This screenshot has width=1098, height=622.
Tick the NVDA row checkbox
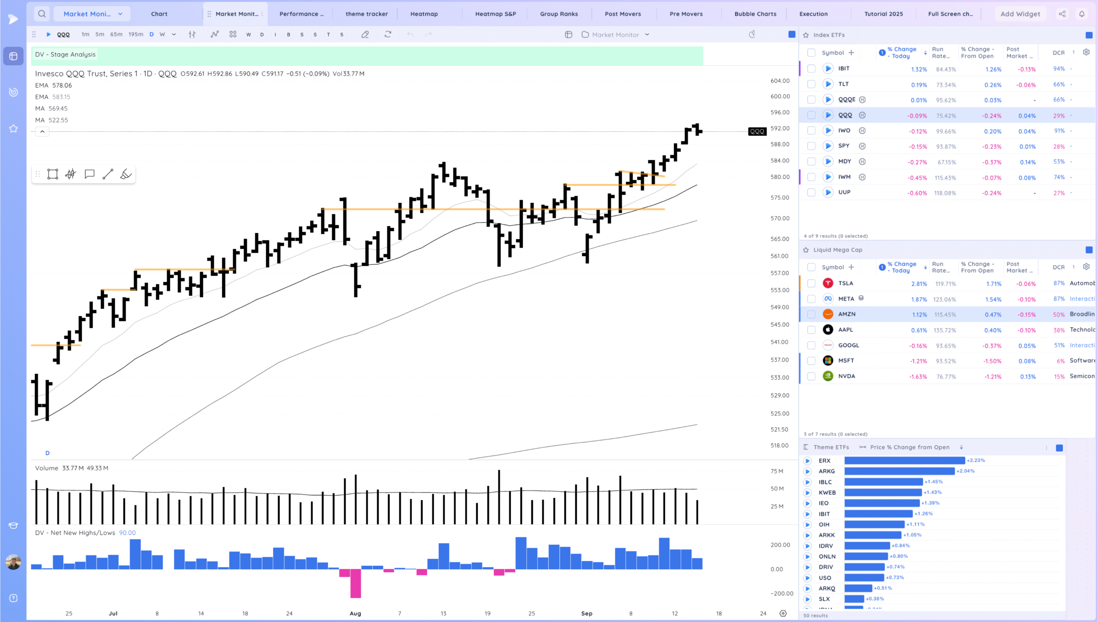(811, 376)
